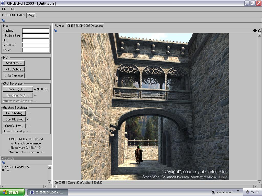Click the 439 CB-CPU result text
This screenshot has height=196, width=262.
click(42, 89)
